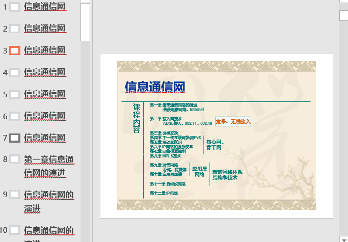
Task: Select orange boxed text 宽带、无线接入
Action: point(233,122)
